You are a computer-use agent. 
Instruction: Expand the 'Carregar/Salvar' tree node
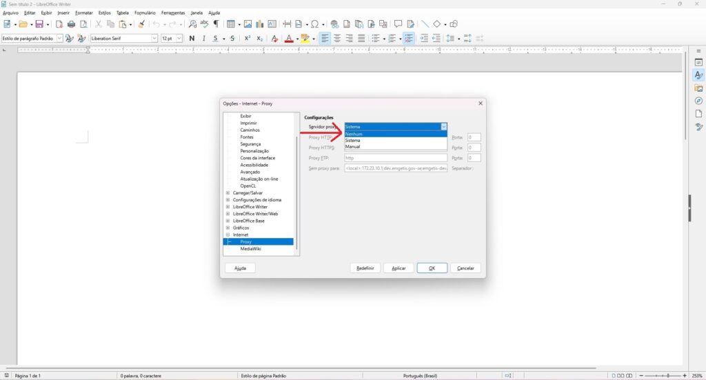(228, 193)
